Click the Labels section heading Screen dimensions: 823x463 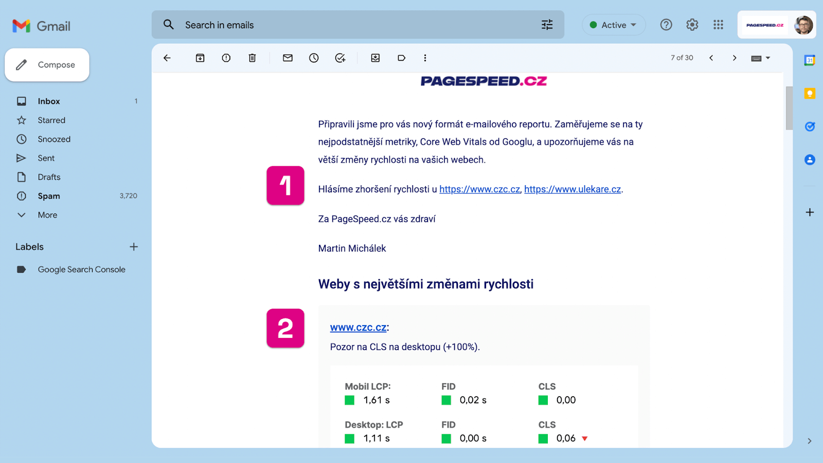29,247
